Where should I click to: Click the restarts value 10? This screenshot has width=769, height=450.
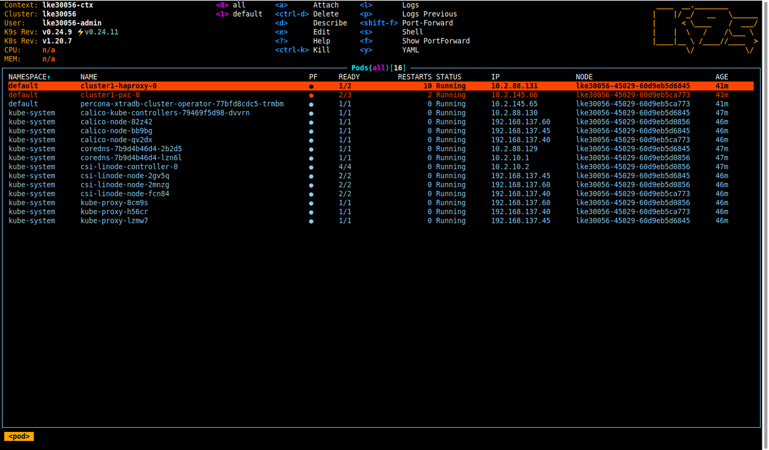(428, 86)
